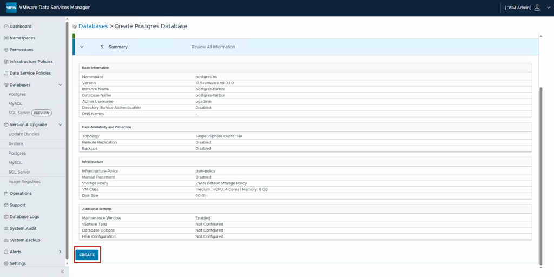Select MySQL under Databases
Viewport: 554px width, 277px height.
15,103
